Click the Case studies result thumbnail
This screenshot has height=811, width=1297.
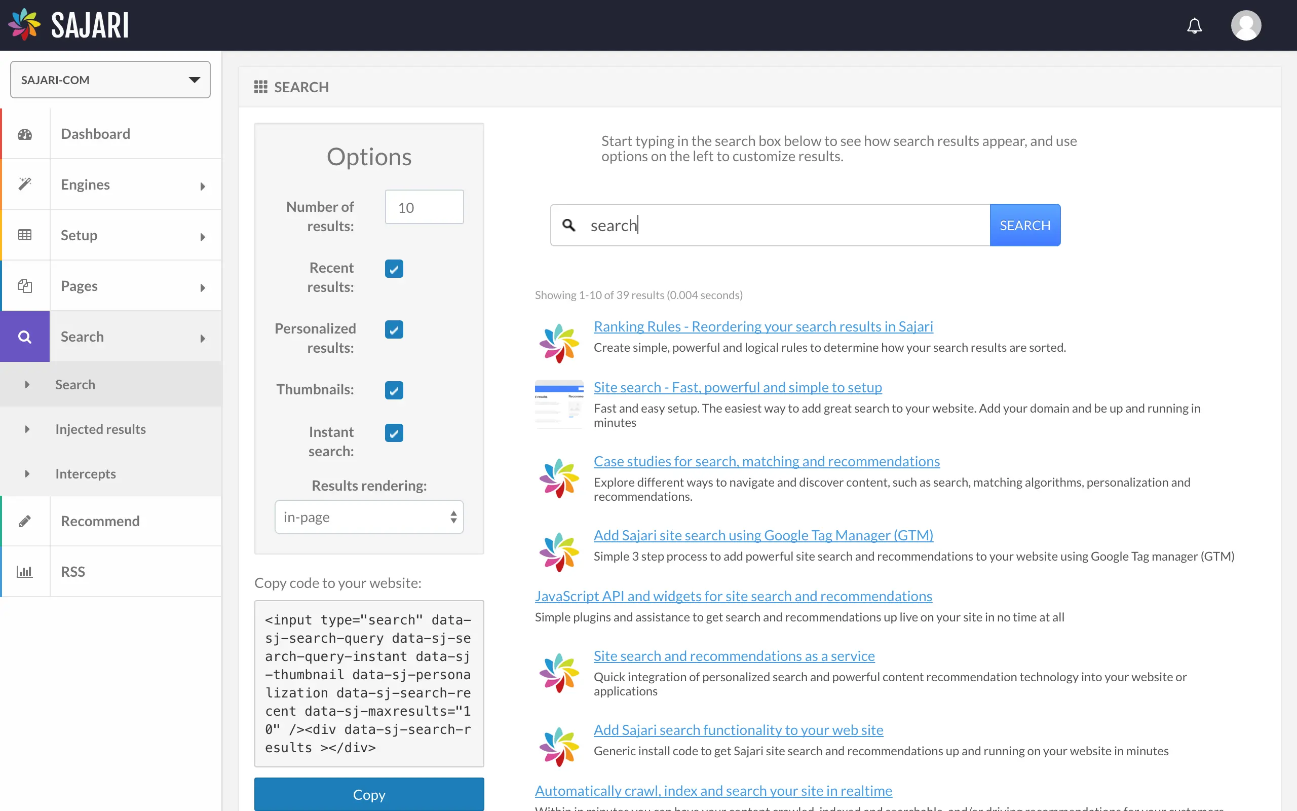pos(559,478)
